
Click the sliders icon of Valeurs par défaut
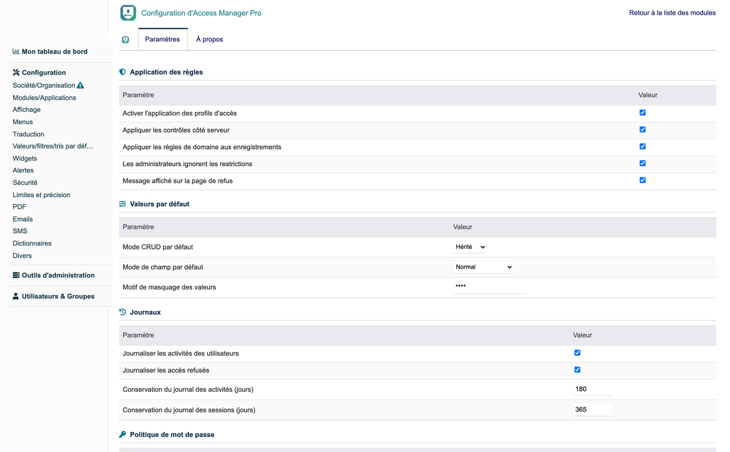(x=123, y=204)
